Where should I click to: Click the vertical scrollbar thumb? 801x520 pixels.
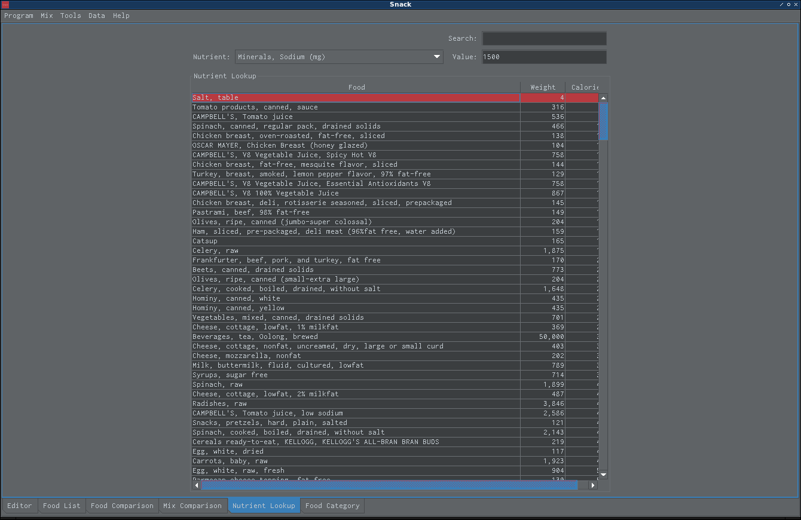[604, 121]
